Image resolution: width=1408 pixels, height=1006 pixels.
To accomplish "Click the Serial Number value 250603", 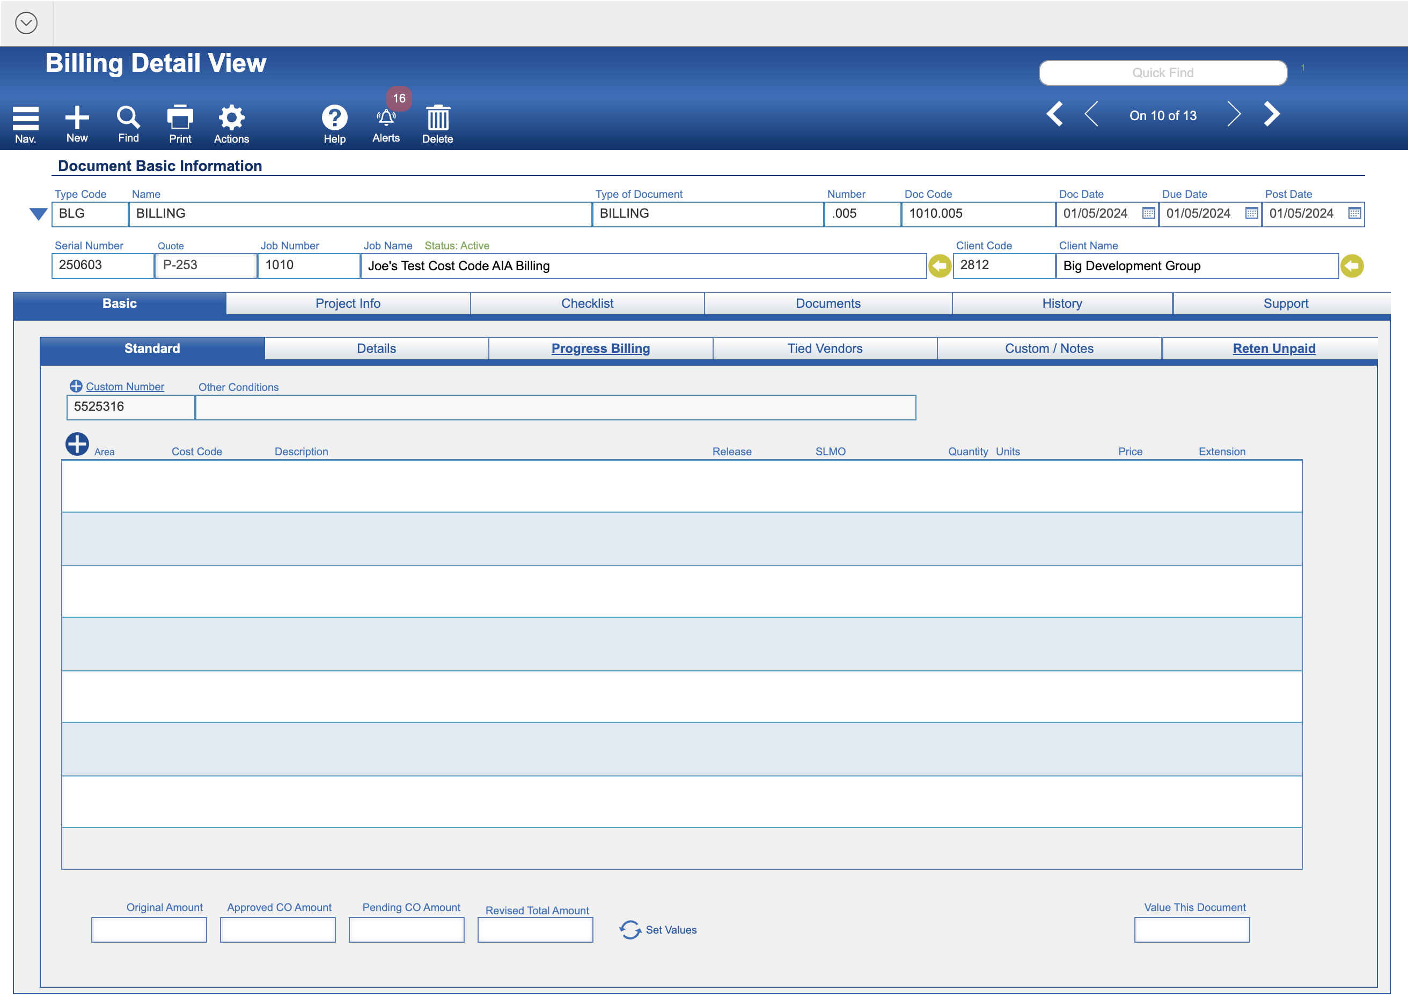I will point(103,265).
